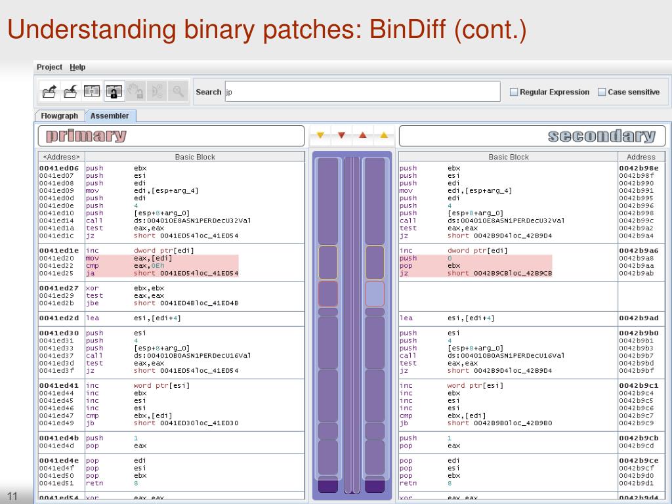Viewport: 672px width, 504px height.
Task: Enable the Regular Expression checkbox
Action: [514, 93]
